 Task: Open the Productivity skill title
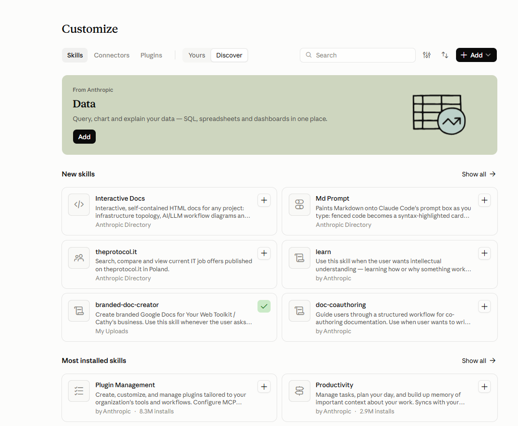point(334,385)
